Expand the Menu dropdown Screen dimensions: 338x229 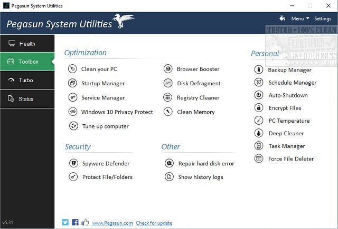click(300, 19)
